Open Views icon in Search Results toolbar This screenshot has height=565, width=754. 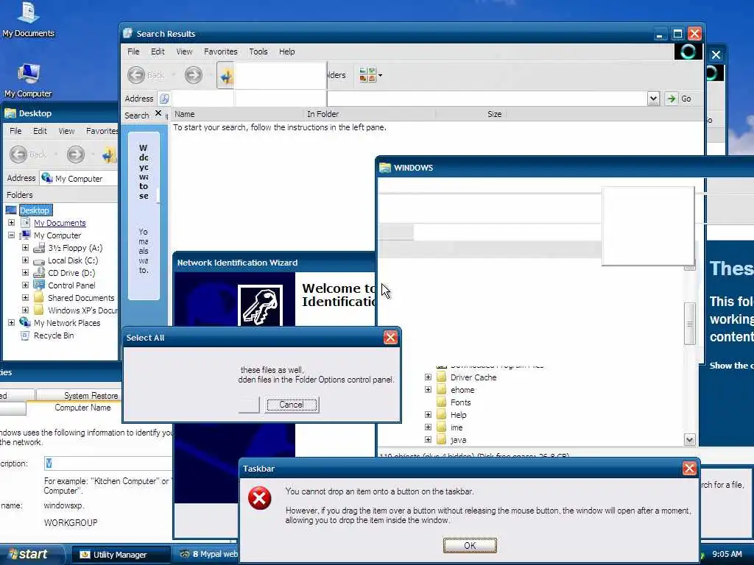367,75
